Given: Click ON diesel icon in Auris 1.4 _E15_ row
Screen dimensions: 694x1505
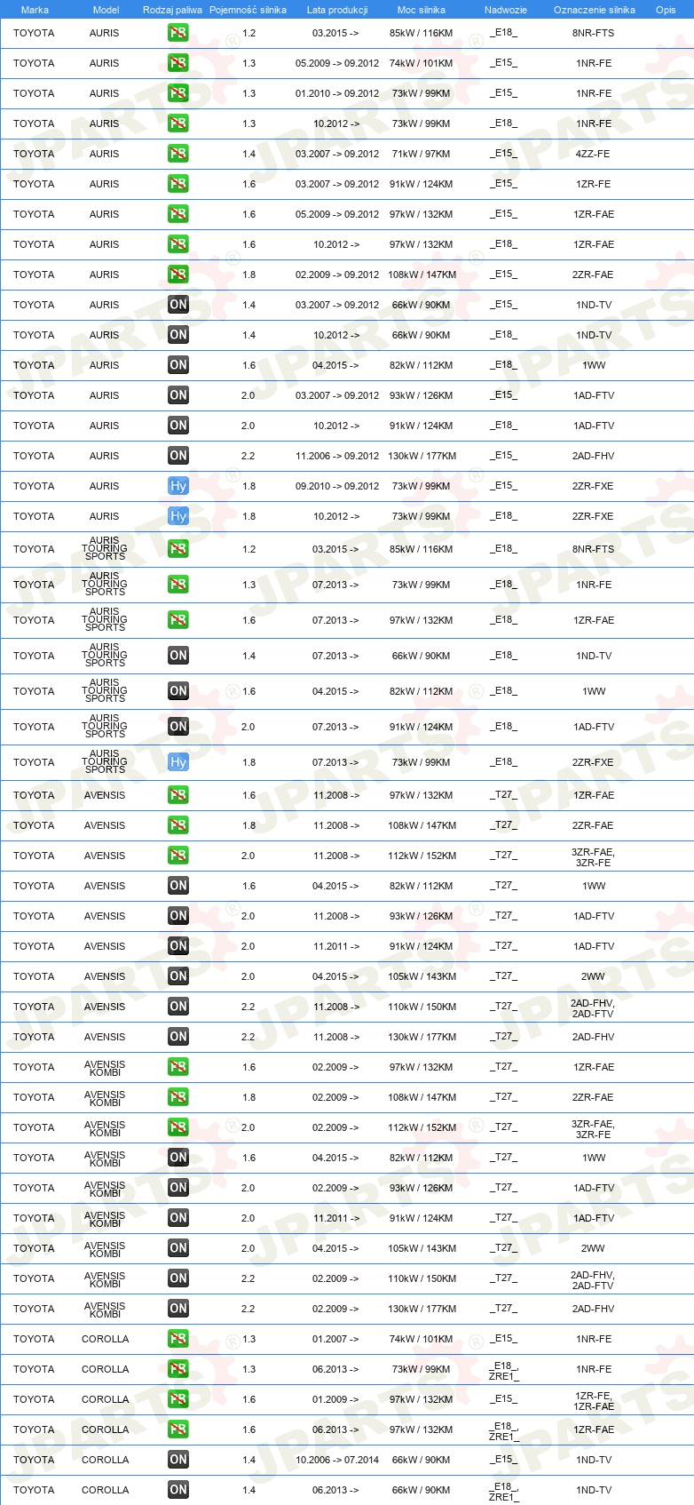Looking at the screenshot, I should pos(178,305).
